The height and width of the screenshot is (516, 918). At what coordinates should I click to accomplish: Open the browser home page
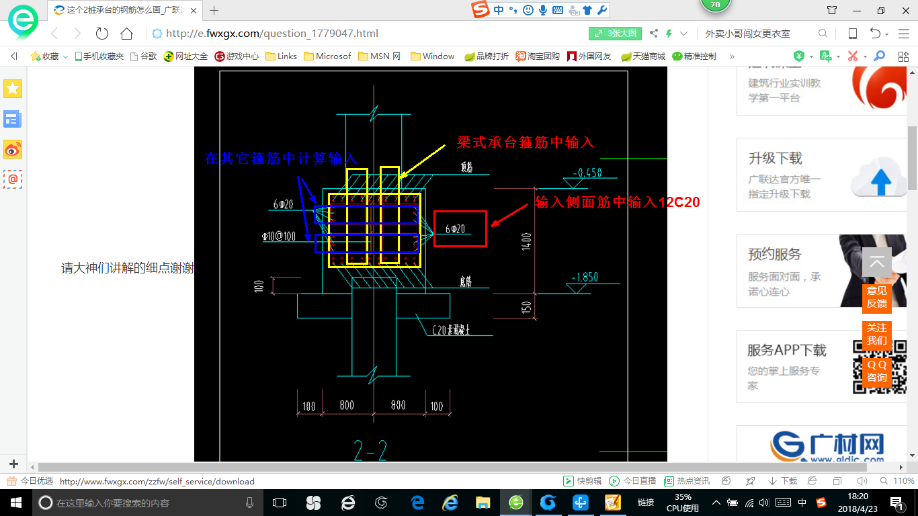126,34
